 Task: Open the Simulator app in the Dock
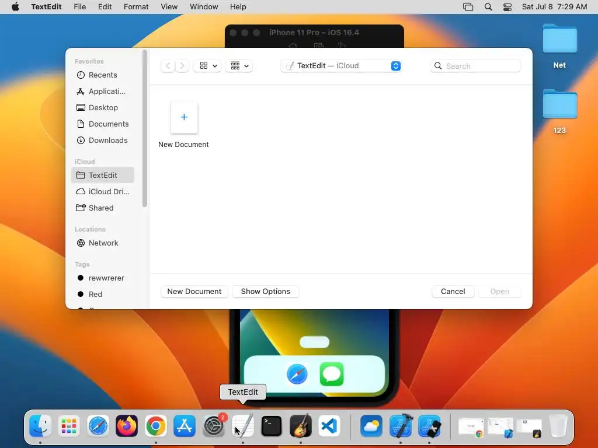[x=429, y=426]
